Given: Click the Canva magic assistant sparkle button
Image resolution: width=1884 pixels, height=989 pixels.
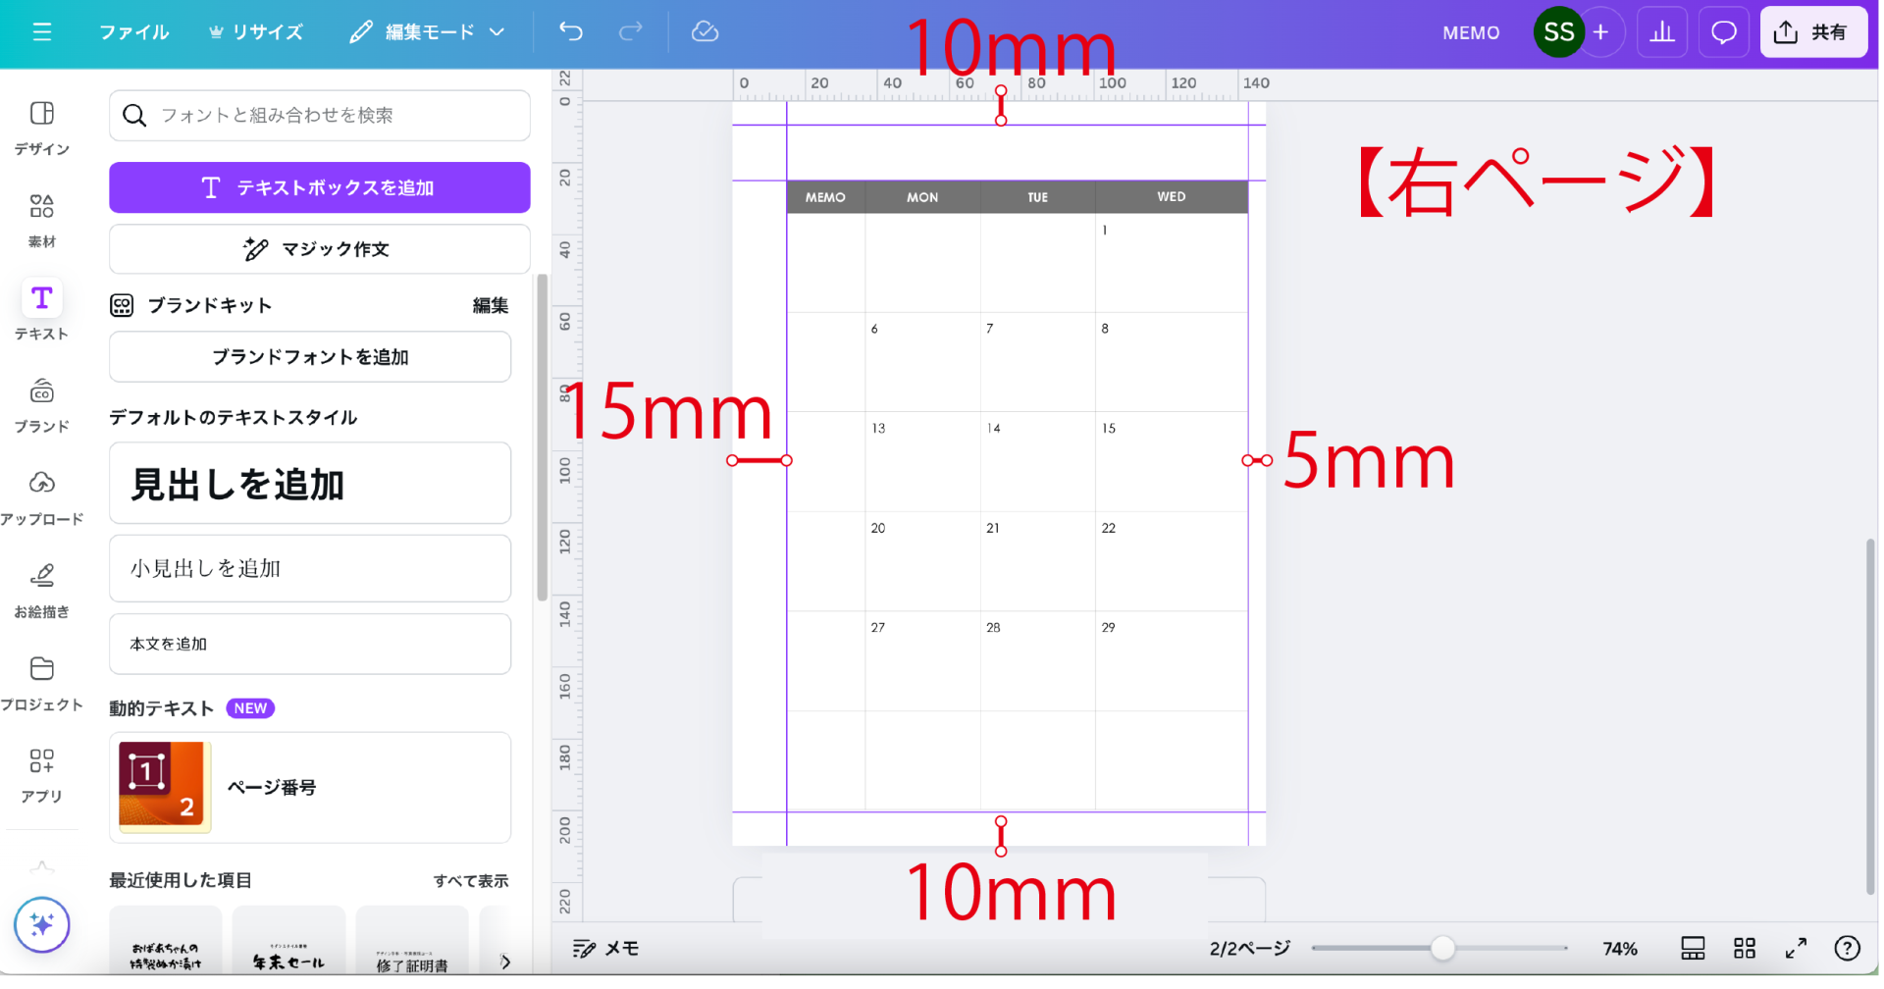Looking at the screenshot, I should [42, 924].
